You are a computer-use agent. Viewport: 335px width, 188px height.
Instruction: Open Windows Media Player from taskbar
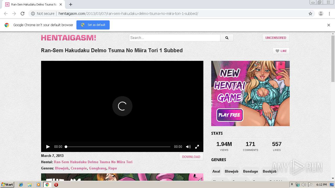tap(38, 185)
